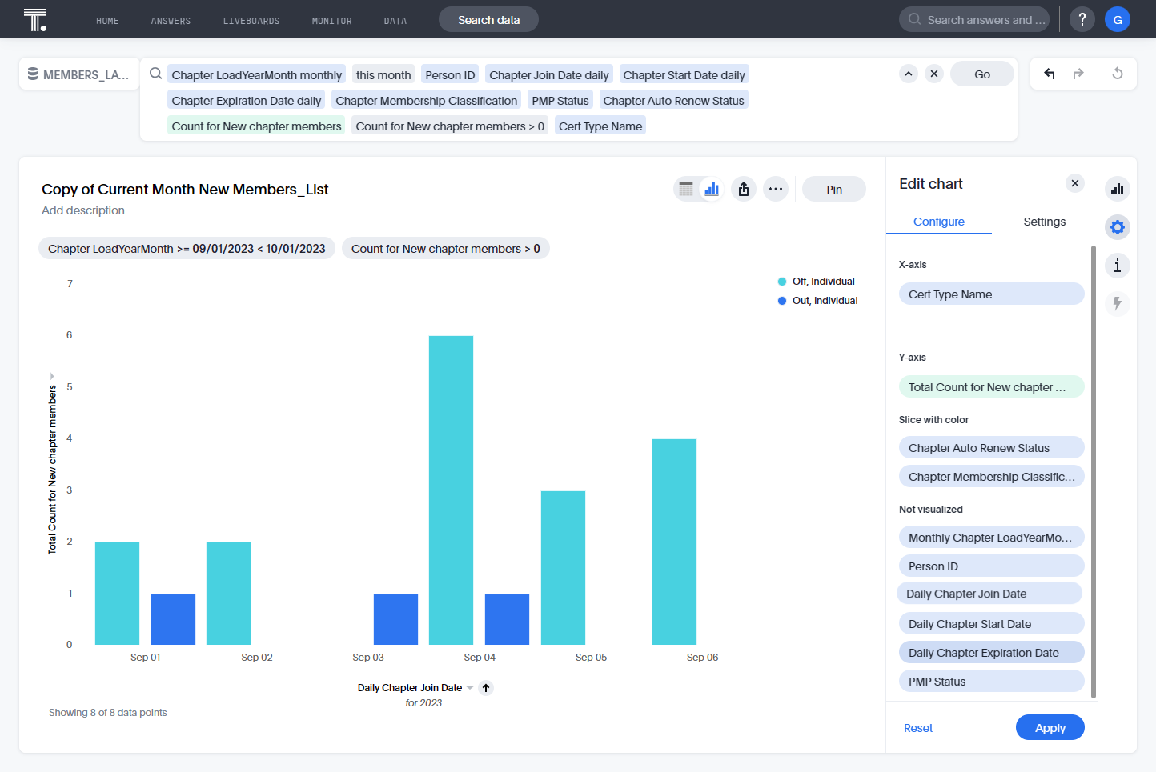1156x772 pixels.
Task: Click the redo arrow icon
Action: pos(1078,74)
